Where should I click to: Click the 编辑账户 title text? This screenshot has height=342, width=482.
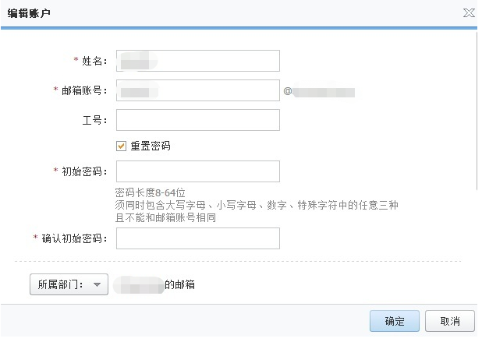29,13
